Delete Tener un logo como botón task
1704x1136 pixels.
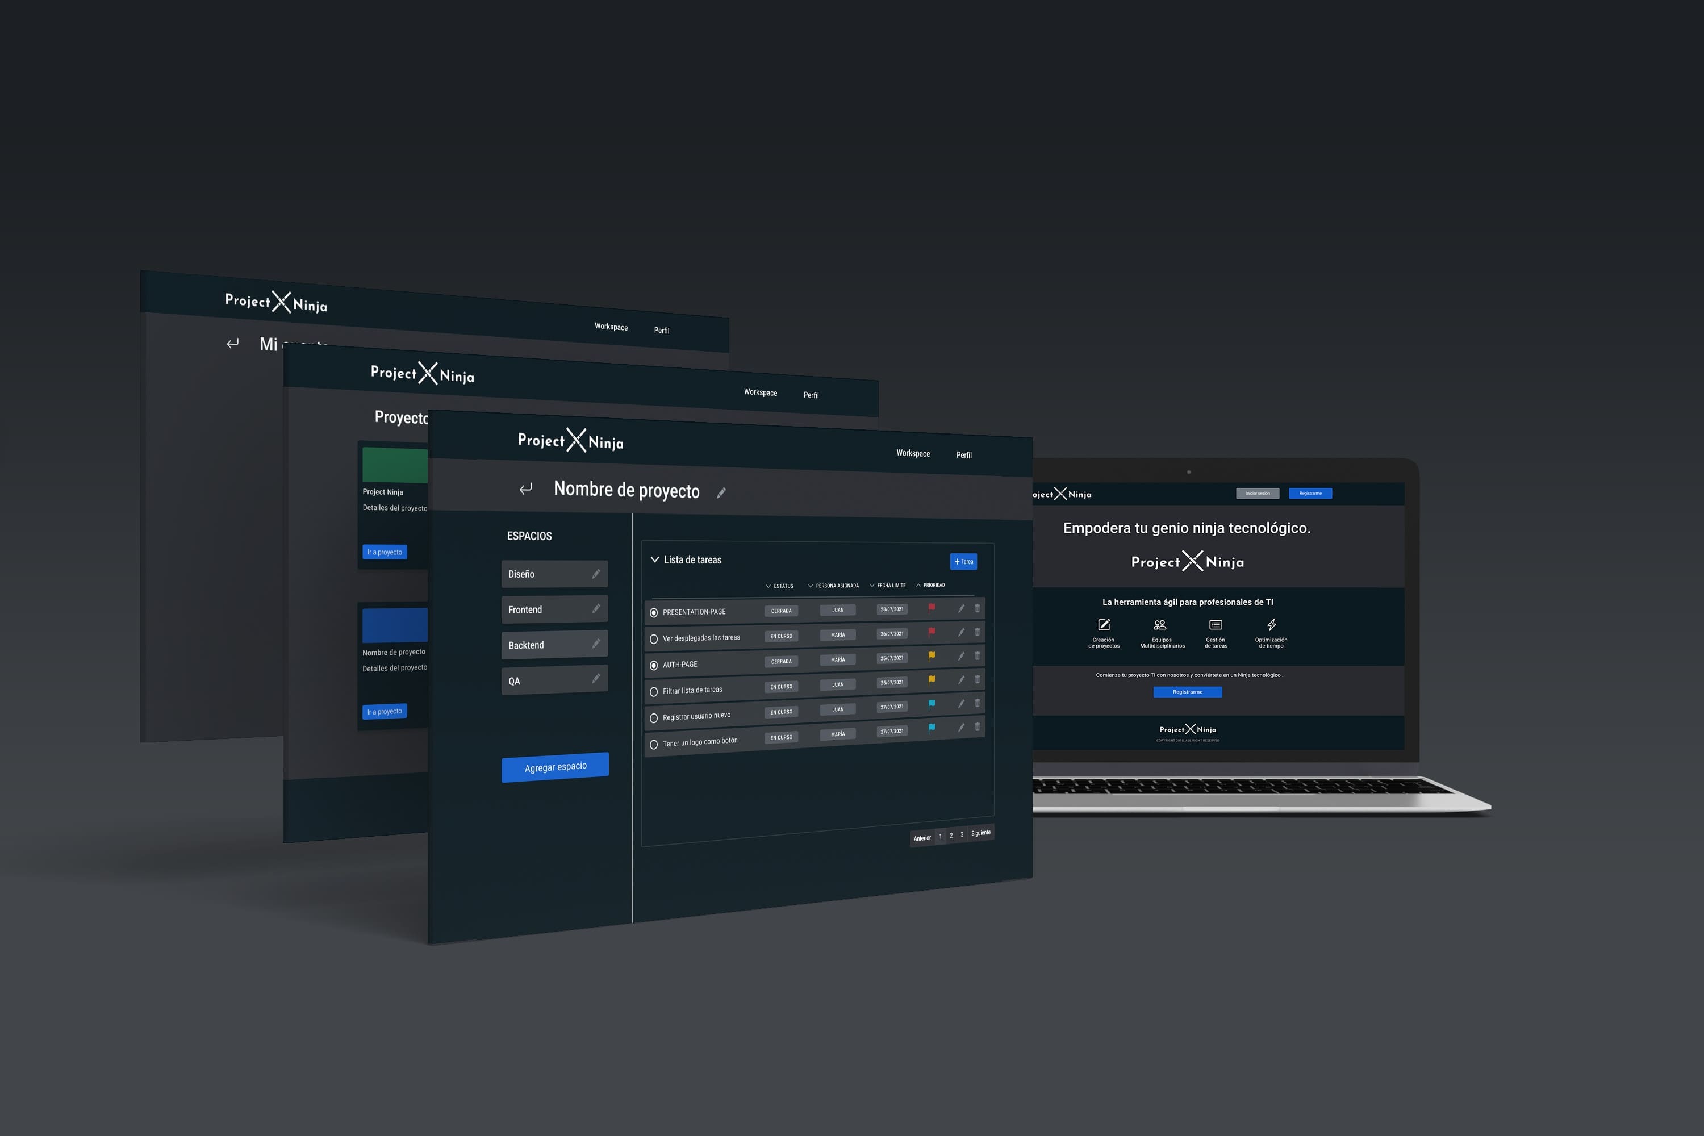976,726
